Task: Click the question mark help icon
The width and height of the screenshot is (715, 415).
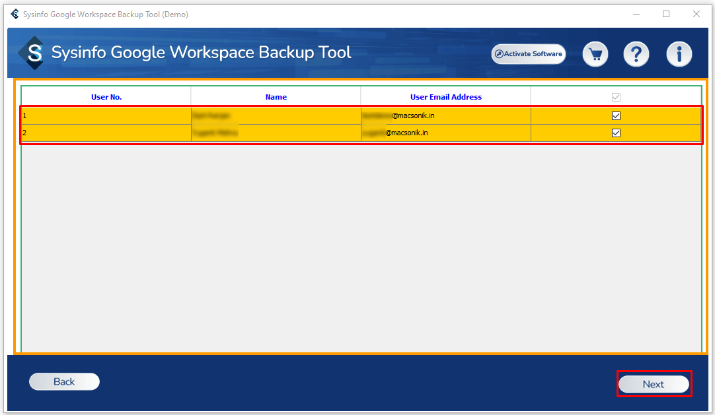Action: click(x=636, y=54)
